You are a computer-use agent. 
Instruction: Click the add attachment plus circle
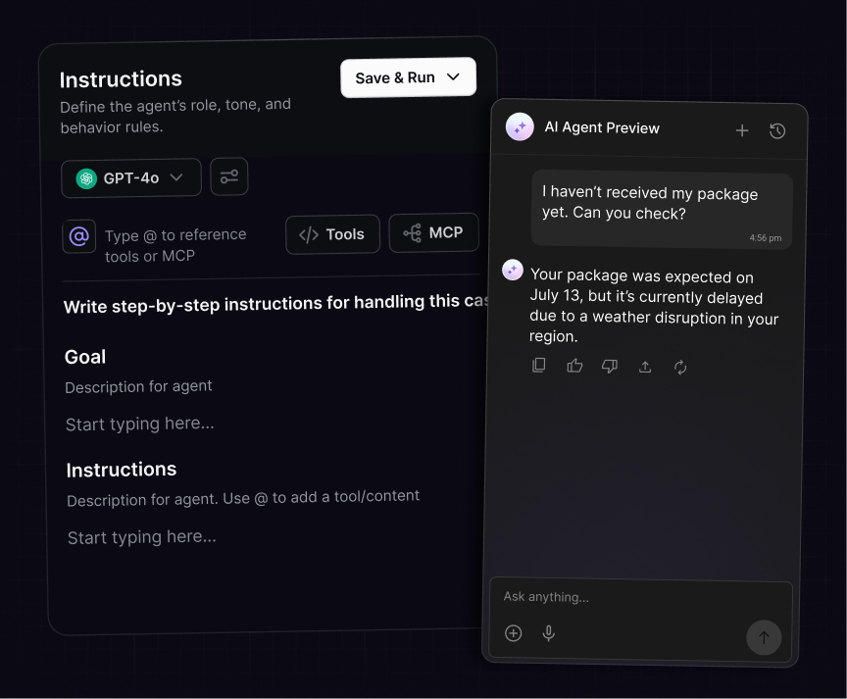click(514, 633)
